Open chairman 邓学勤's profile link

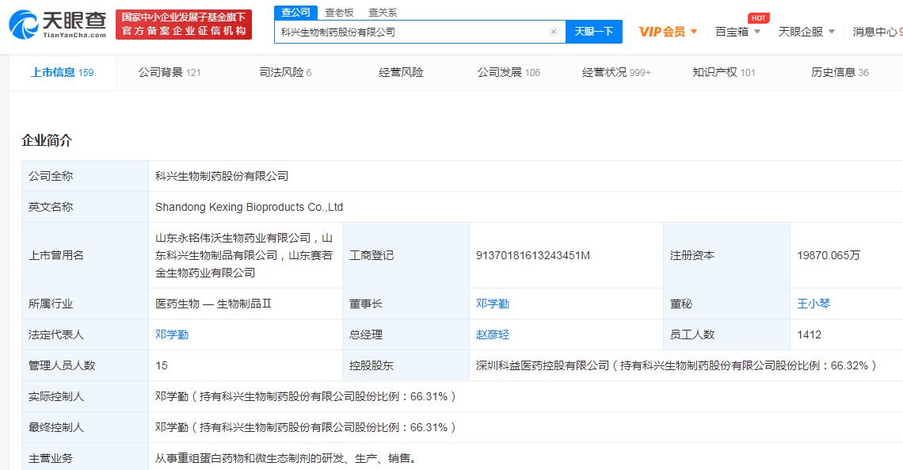coord(492,304)
